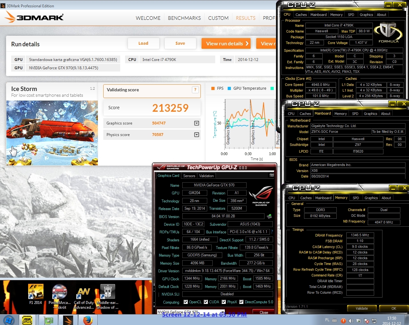The width and height of the screenshot is (409, 325).
Task: Open the CUSTOM tab in 3DMark
Action: (x=218, y=18)
